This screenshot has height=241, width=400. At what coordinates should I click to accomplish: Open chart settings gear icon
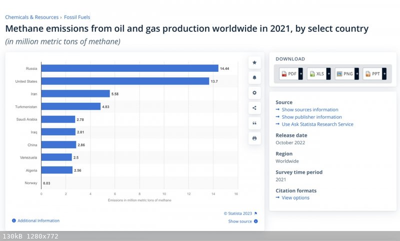click(254, 93)
